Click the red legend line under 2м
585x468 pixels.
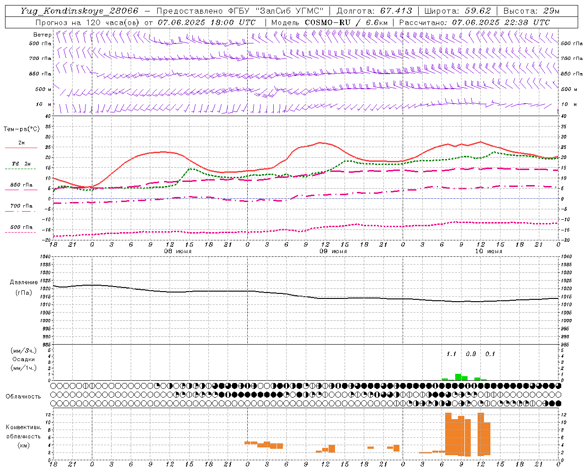point(21,148)
